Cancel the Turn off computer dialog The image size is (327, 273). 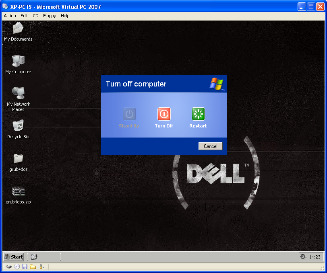click(x=210, y=146)
